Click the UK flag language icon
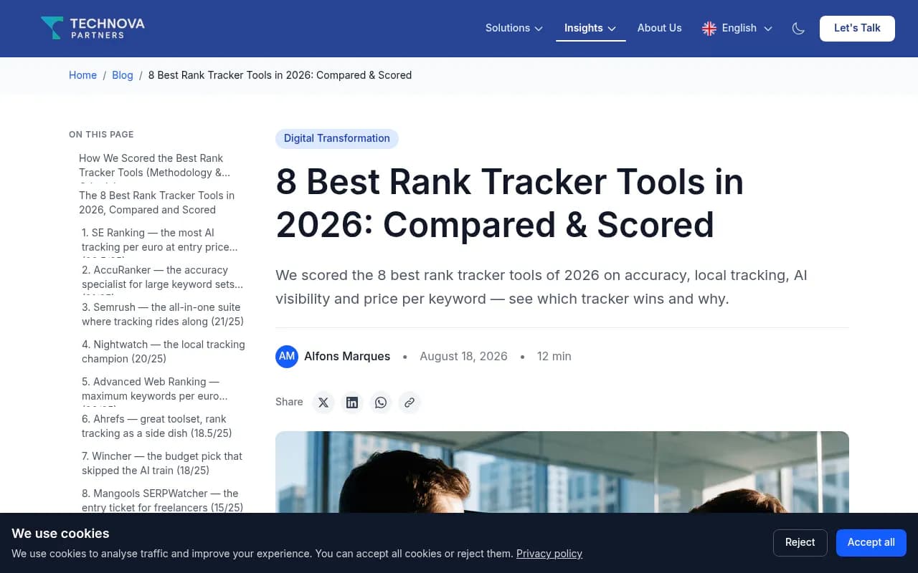Screen dimensions: 918x573 coord(709,29)
